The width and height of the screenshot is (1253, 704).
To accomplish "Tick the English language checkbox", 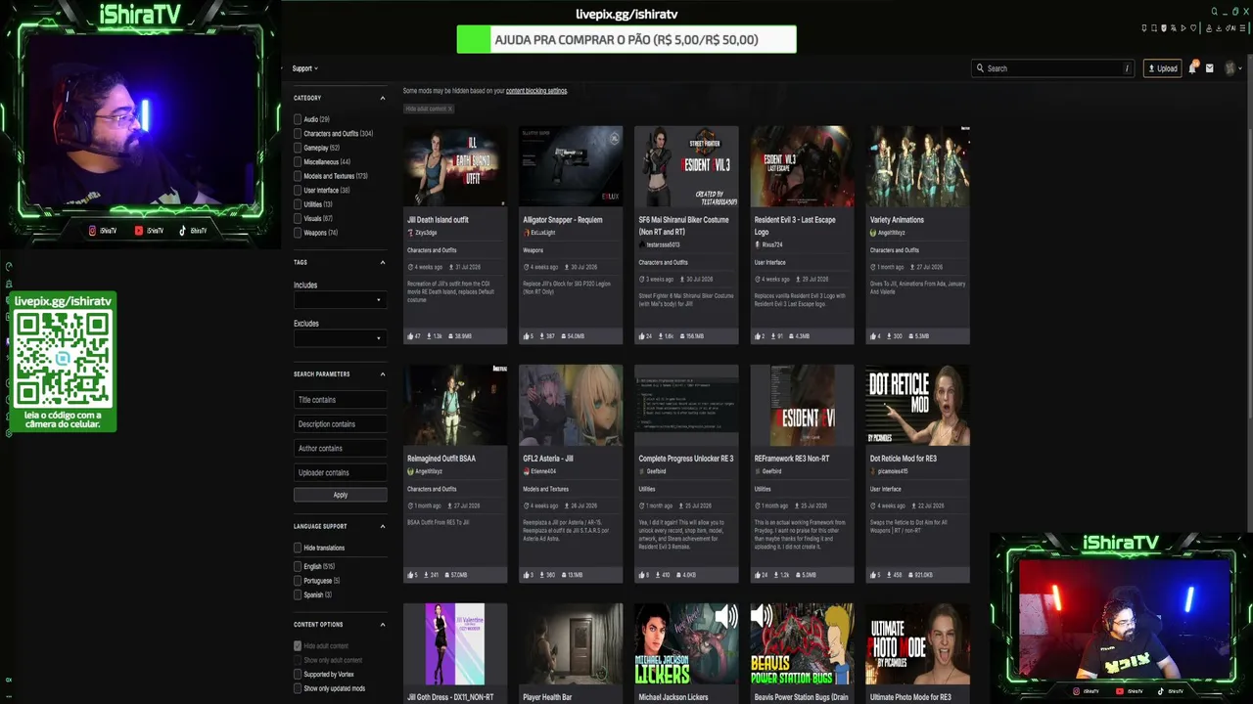I will (298, 566).
